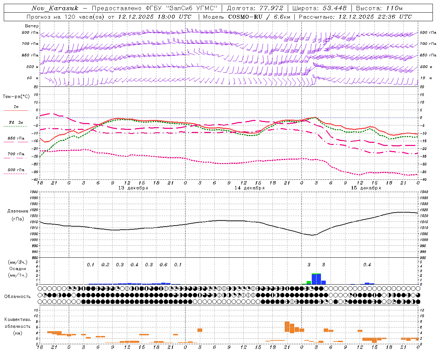Click the Долгота: 77.972 longitude value
Screen dimensions: 438x350
point(255,8)
